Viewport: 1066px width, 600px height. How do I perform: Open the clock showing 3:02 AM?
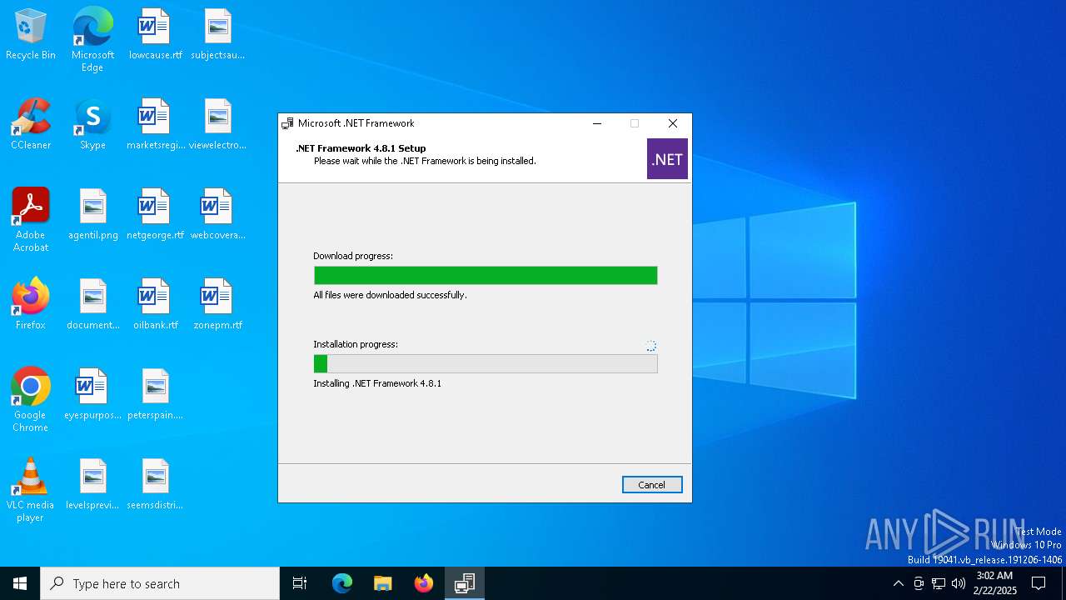pos(994,583)
